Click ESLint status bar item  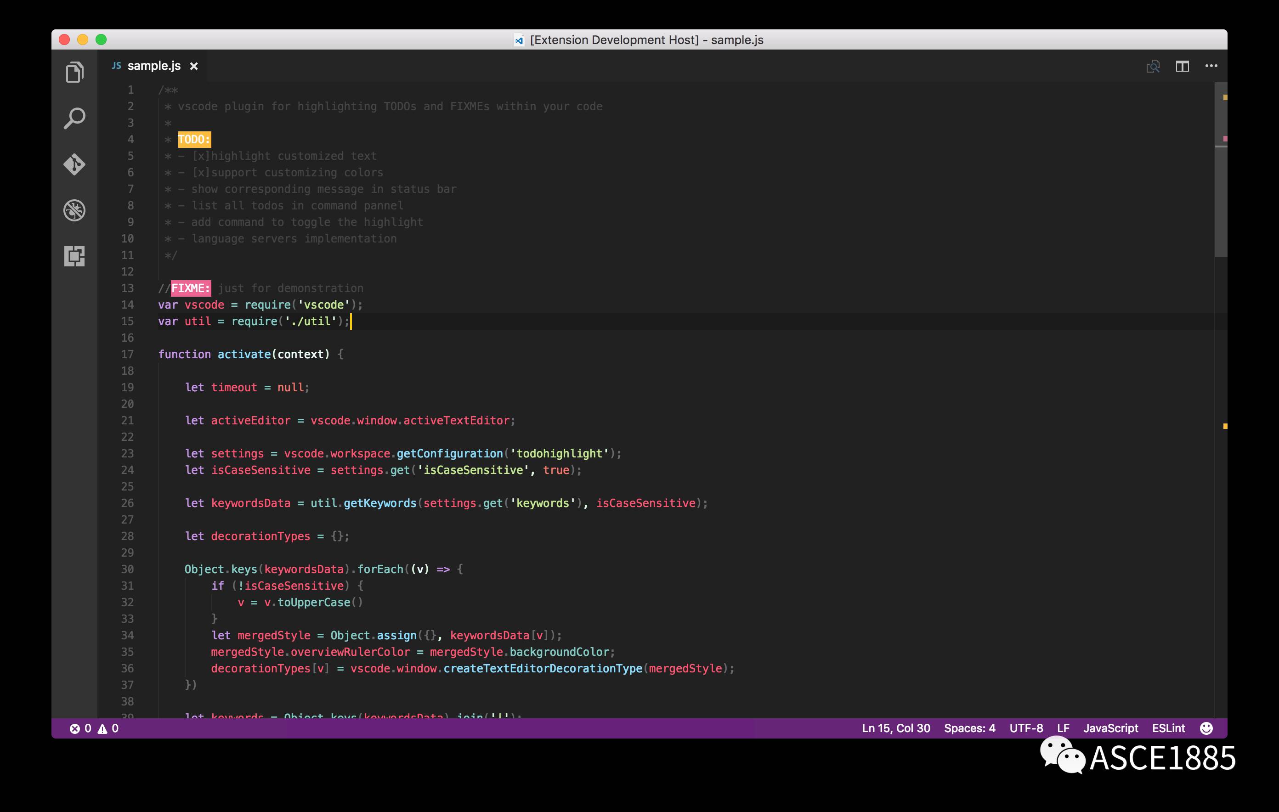point(1168,728)
